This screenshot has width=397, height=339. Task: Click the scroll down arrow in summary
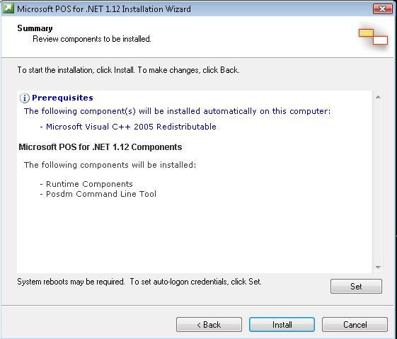click(378, 268)
